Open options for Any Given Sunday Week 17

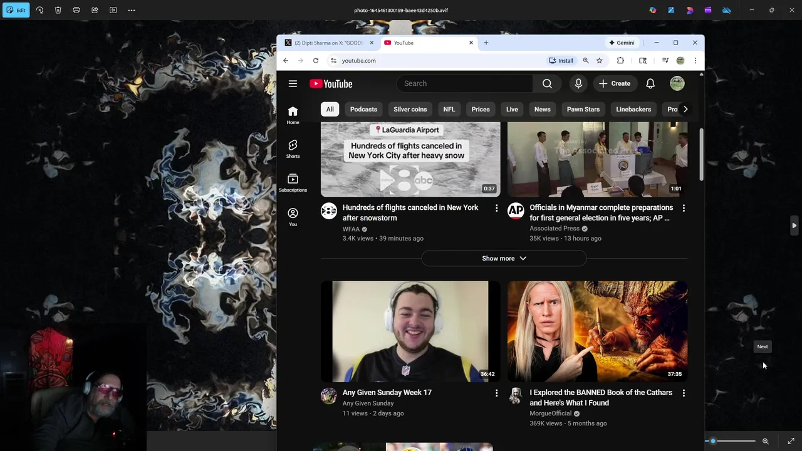tap(496, 393)
